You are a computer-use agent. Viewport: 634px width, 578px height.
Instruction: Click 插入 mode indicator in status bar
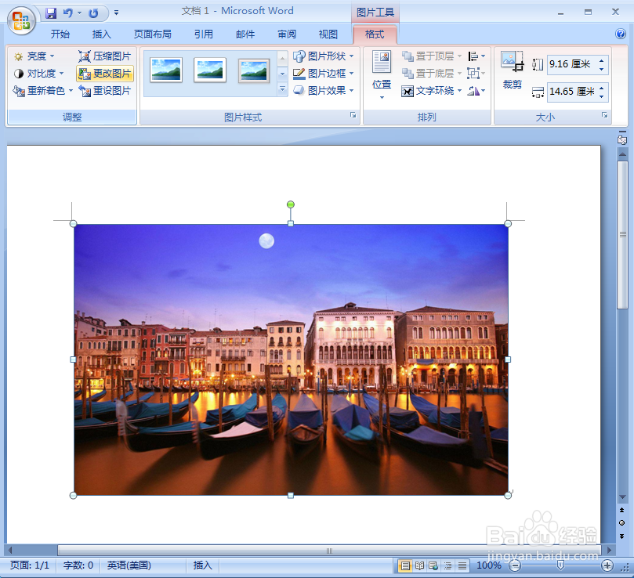tap(202, 565)
